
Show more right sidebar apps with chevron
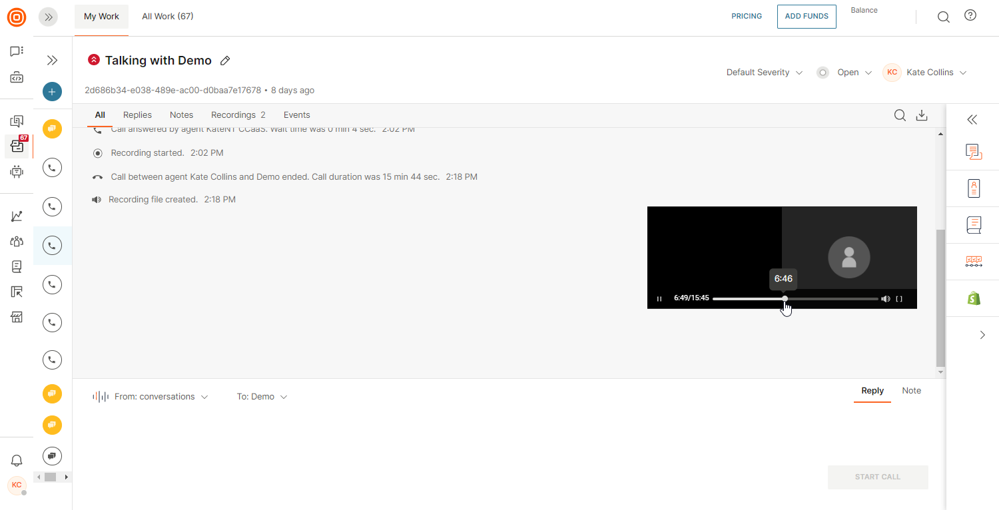click(x=982, y=335)
